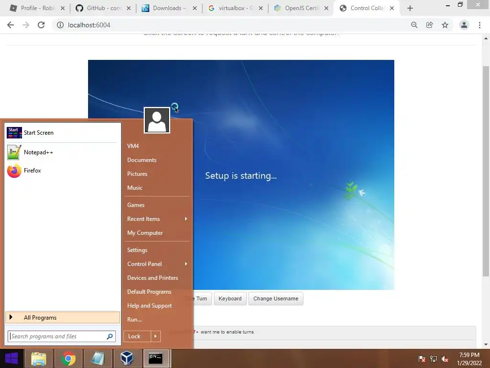Open Devices and Printers
The height and width of the screenshot is (368, 490).
click(153, 278)
